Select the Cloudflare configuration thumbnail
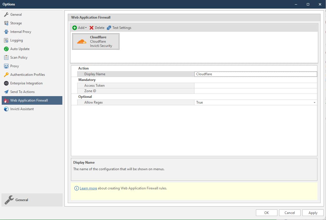This screenshot has width=326, height=220. coord(96,41)
